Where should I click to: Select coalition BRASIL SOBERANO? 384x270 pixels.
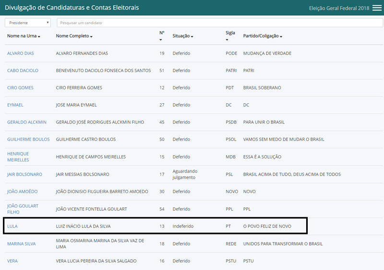262,88
